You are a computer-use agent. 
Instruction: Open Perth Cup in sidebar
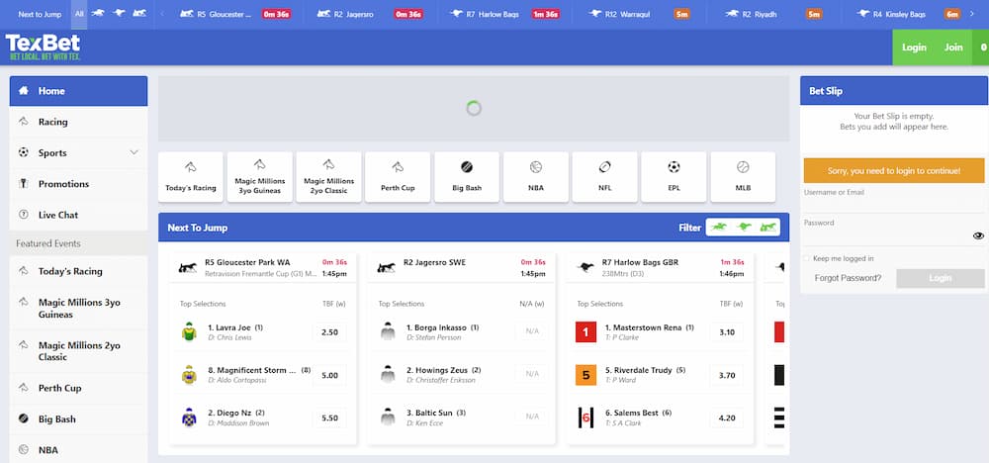point(78,388)
